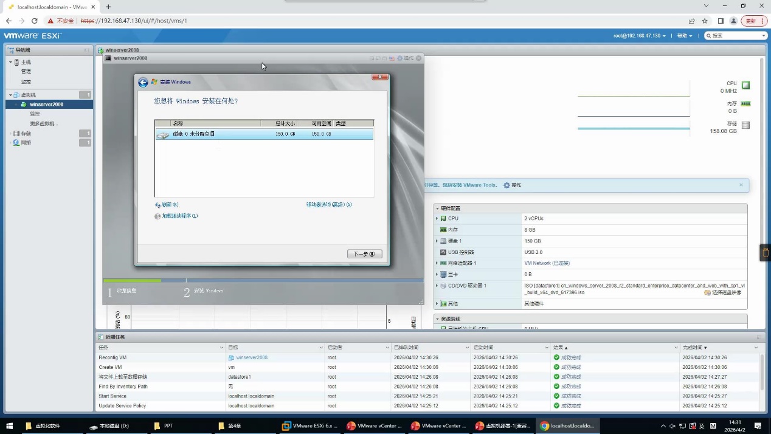Expand the Hard disk 1 (硬盘 1) row

coord(437,241)
